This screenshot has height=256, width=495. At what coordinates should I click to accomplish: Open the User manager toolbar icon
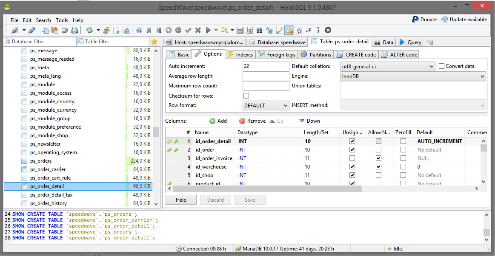pyautogui.click(x=106, y=30)
